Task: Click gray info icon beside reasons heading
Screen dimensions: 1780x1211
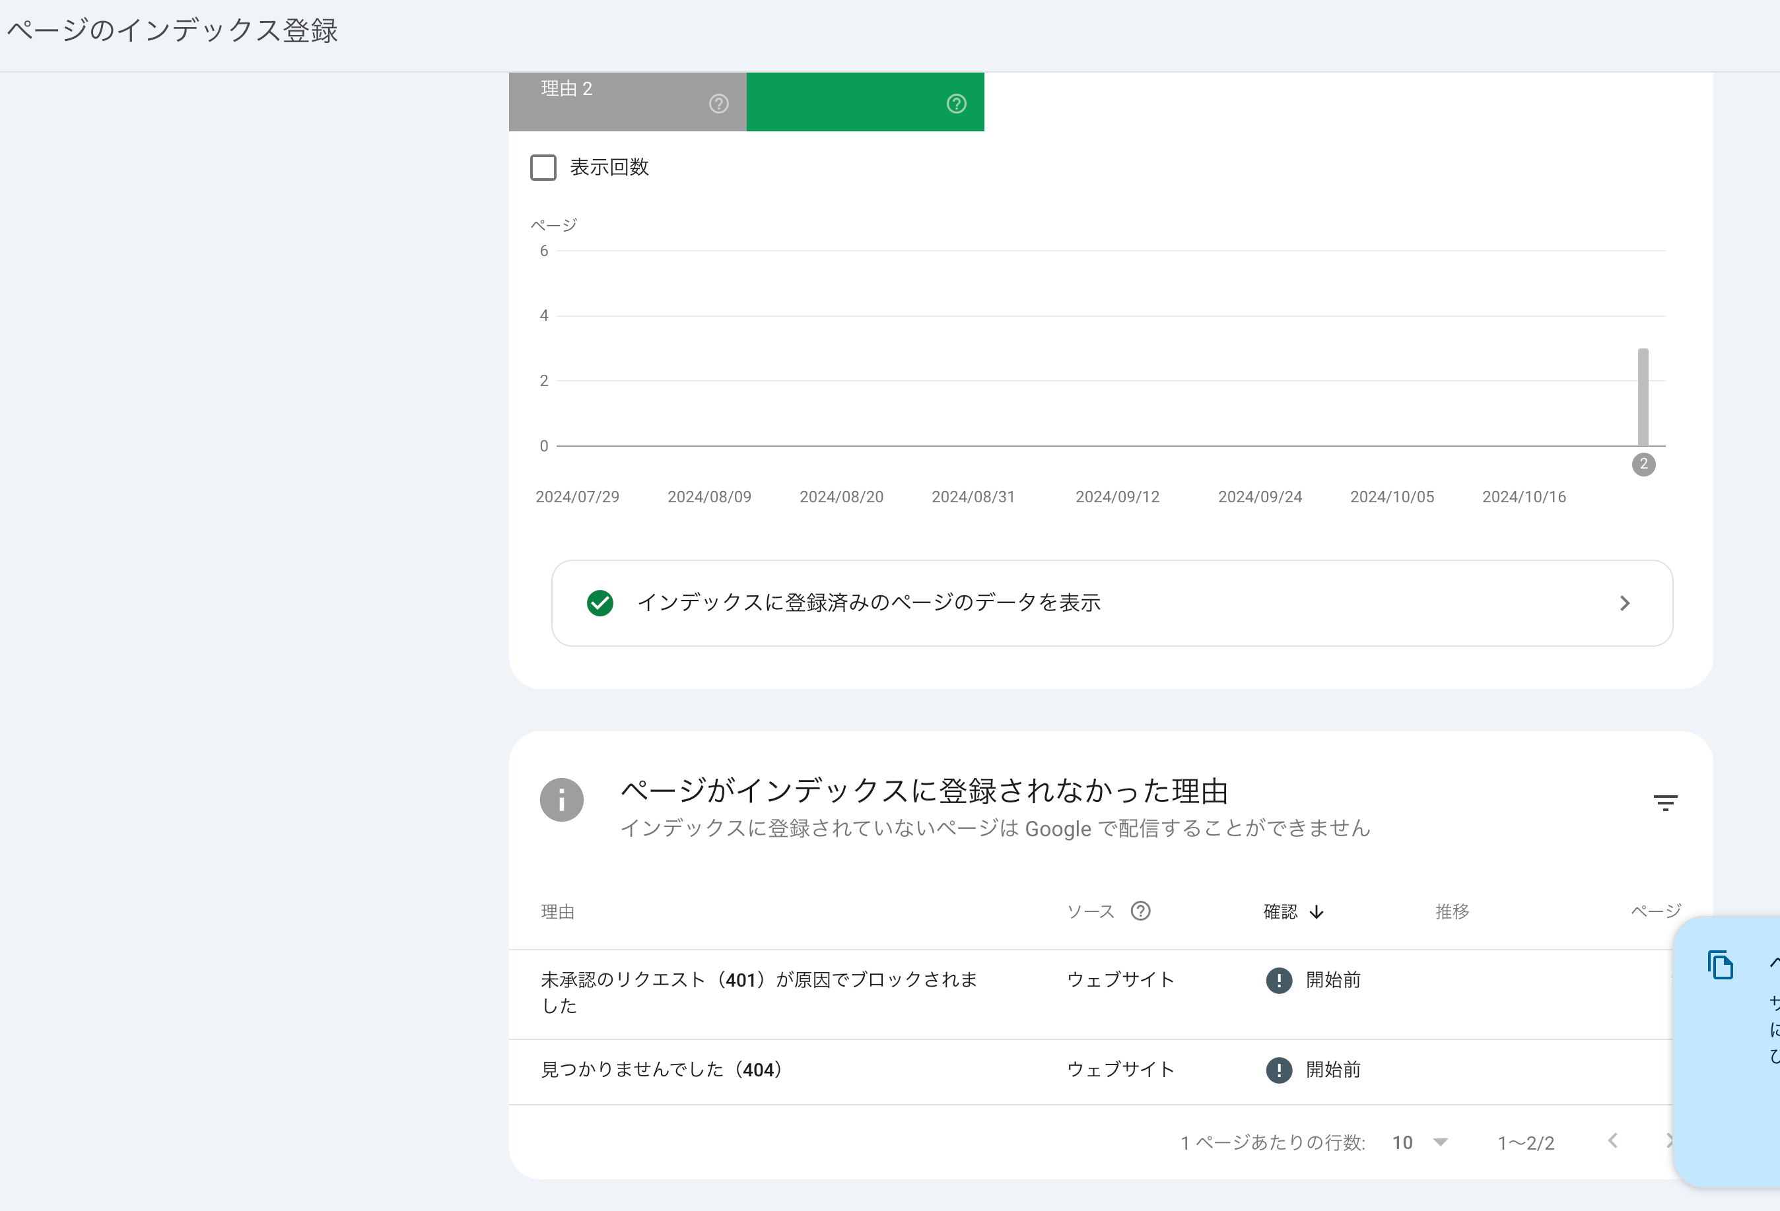Action: pos(561,800)
